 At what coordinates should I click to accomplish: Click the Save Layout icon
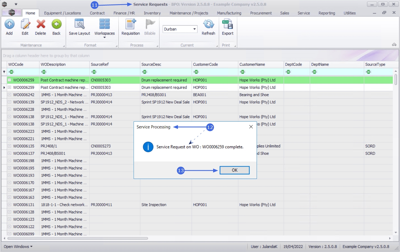tap(79, 25)
